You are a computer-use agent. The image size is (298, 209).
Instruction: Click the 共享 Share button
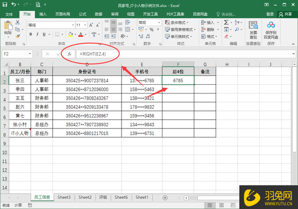tap(285, 14)
